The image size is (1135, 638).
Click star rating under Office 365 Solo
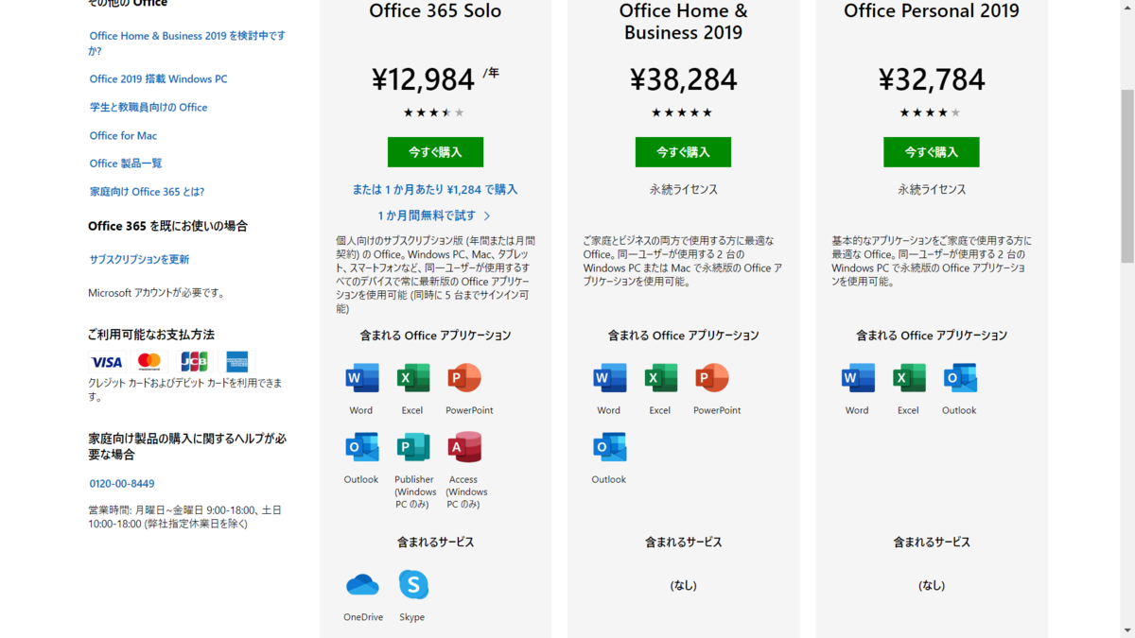(434, 112)
